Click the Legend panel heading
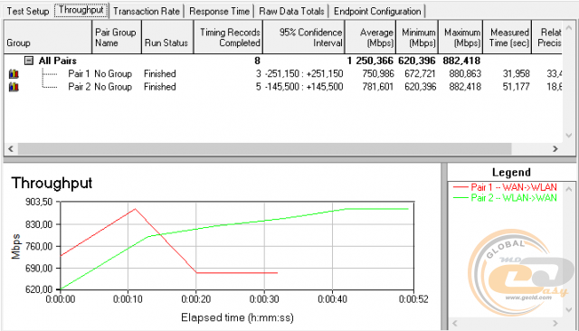The width and height of the screenshot is (579, 331). coord(511,173)
